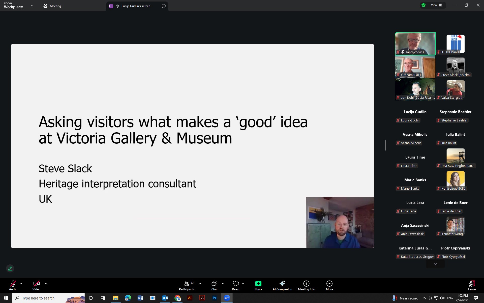484x303 pixels.
Task: Open Meeting info icon
Action: tap(306, 284)
